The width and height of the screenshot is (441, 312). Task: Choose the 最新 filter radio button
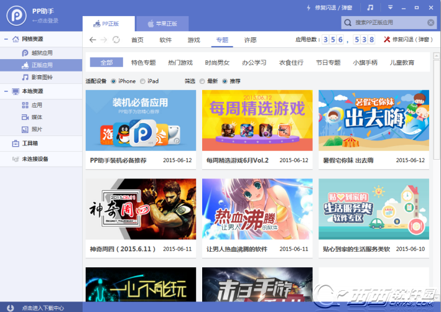[x=202, y=81]
